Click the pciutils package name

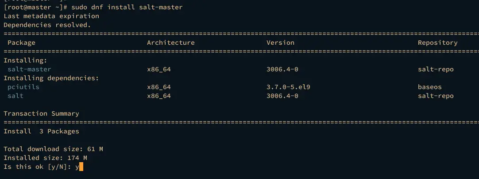coord(23,87)
